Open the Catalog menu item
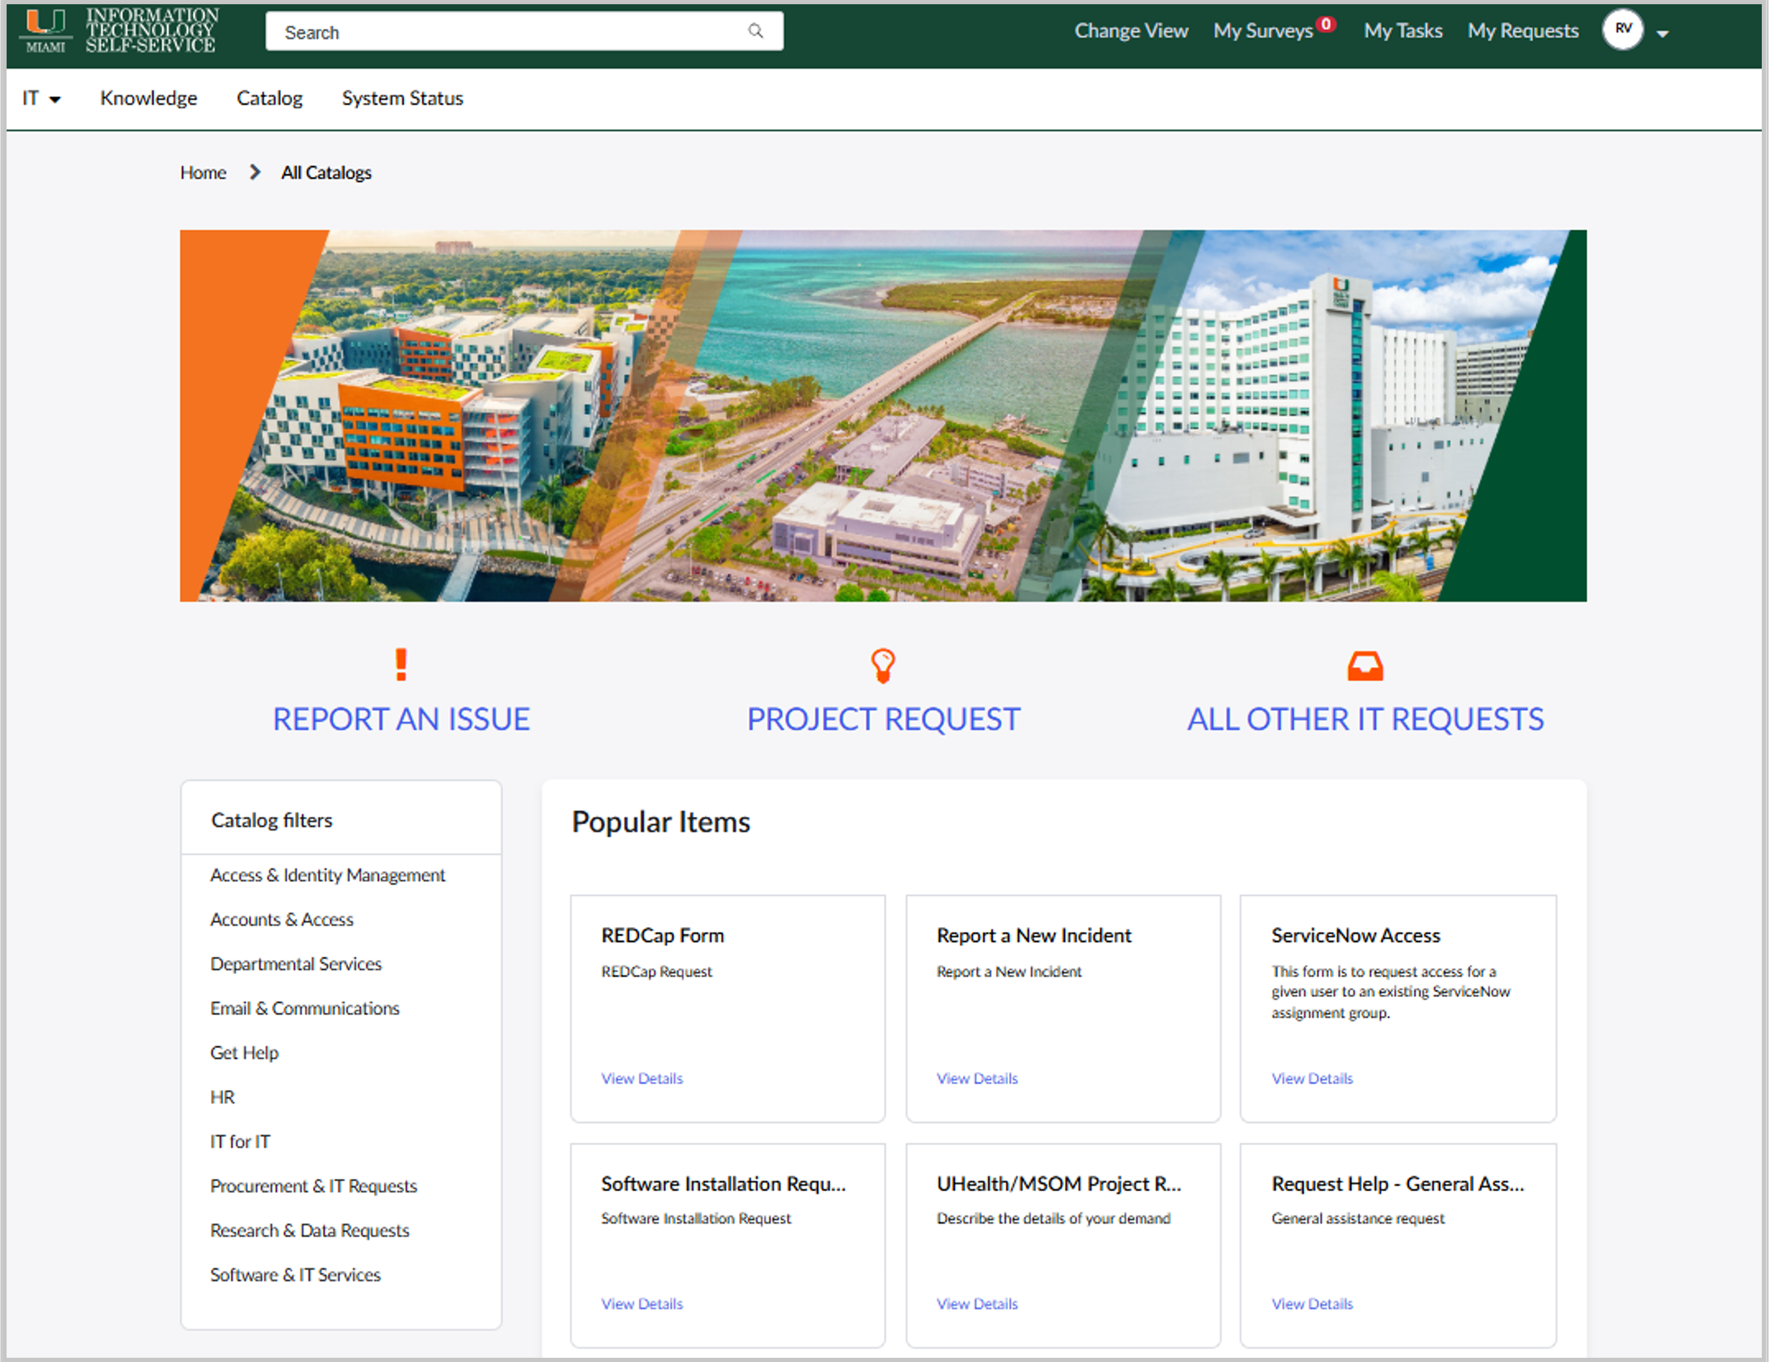 coord(269,98)
